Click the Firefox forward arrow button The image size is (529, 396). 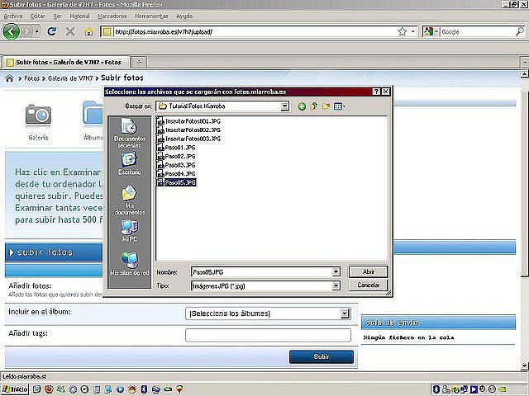coord(27,31)
